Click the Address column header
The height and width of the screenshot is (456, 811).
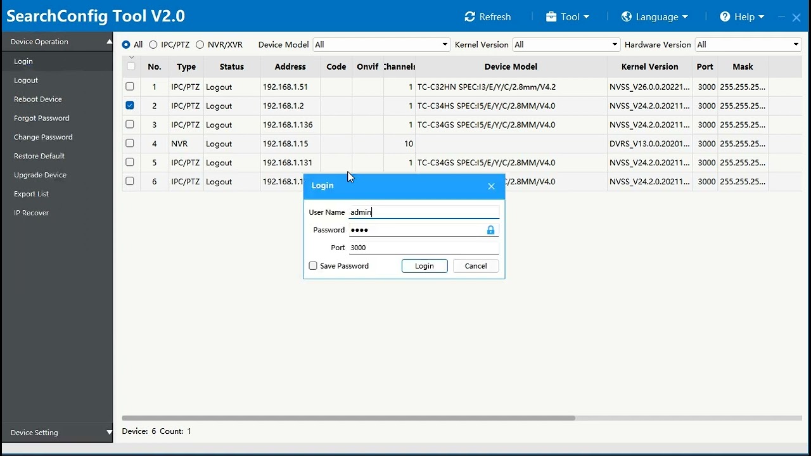coord(290,66)
